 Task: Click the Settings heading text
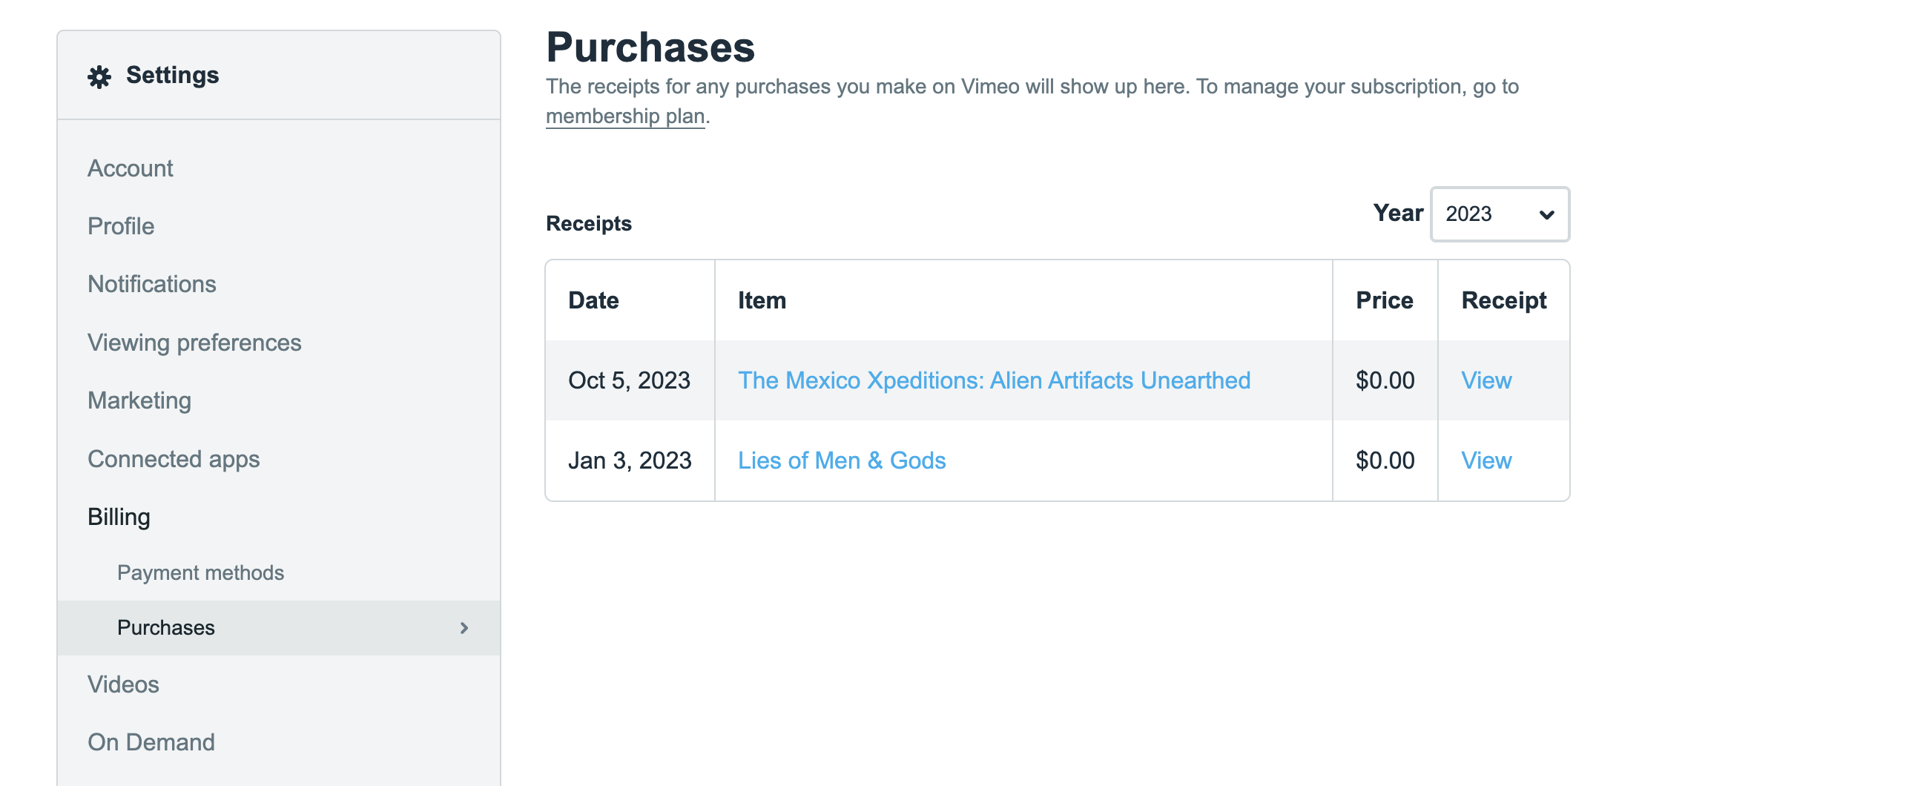tap(172, 75)
